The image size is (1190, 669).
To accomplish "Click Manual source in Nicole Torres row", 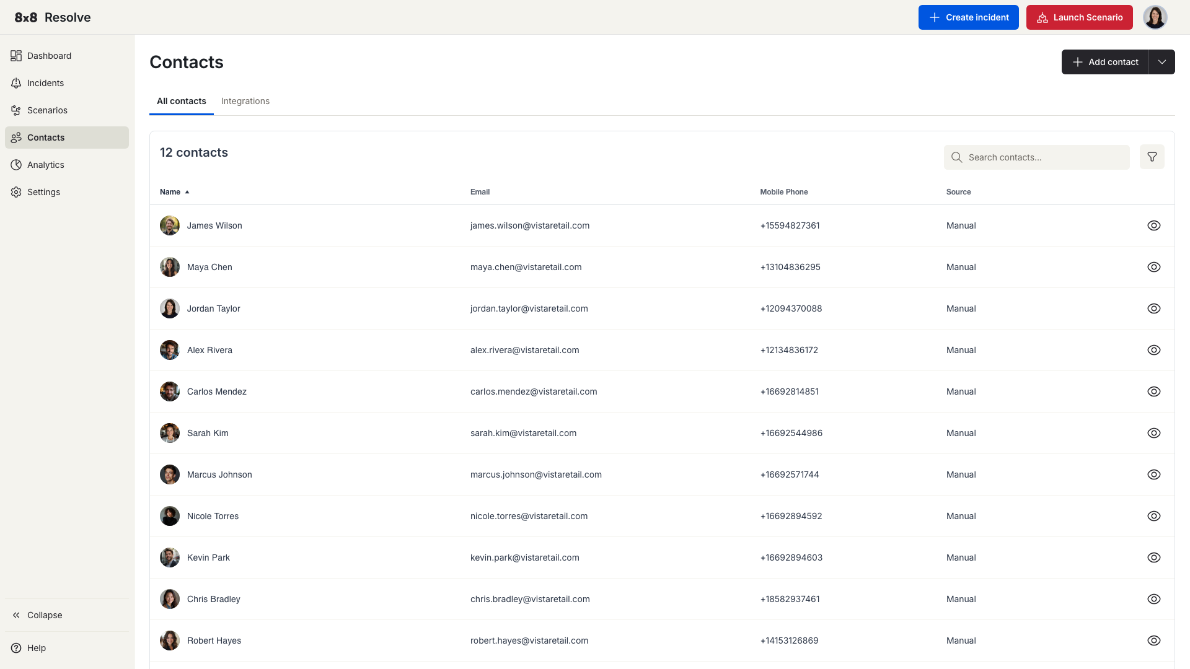I will coord(961,516).
